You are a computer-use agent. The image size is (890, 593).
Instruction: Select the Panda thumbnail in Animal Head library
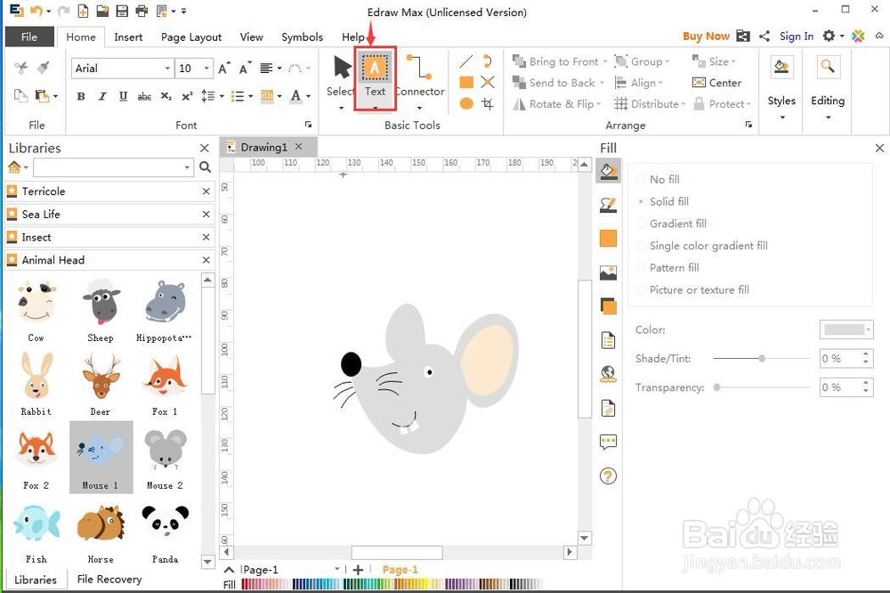click(x=166, y=533)
